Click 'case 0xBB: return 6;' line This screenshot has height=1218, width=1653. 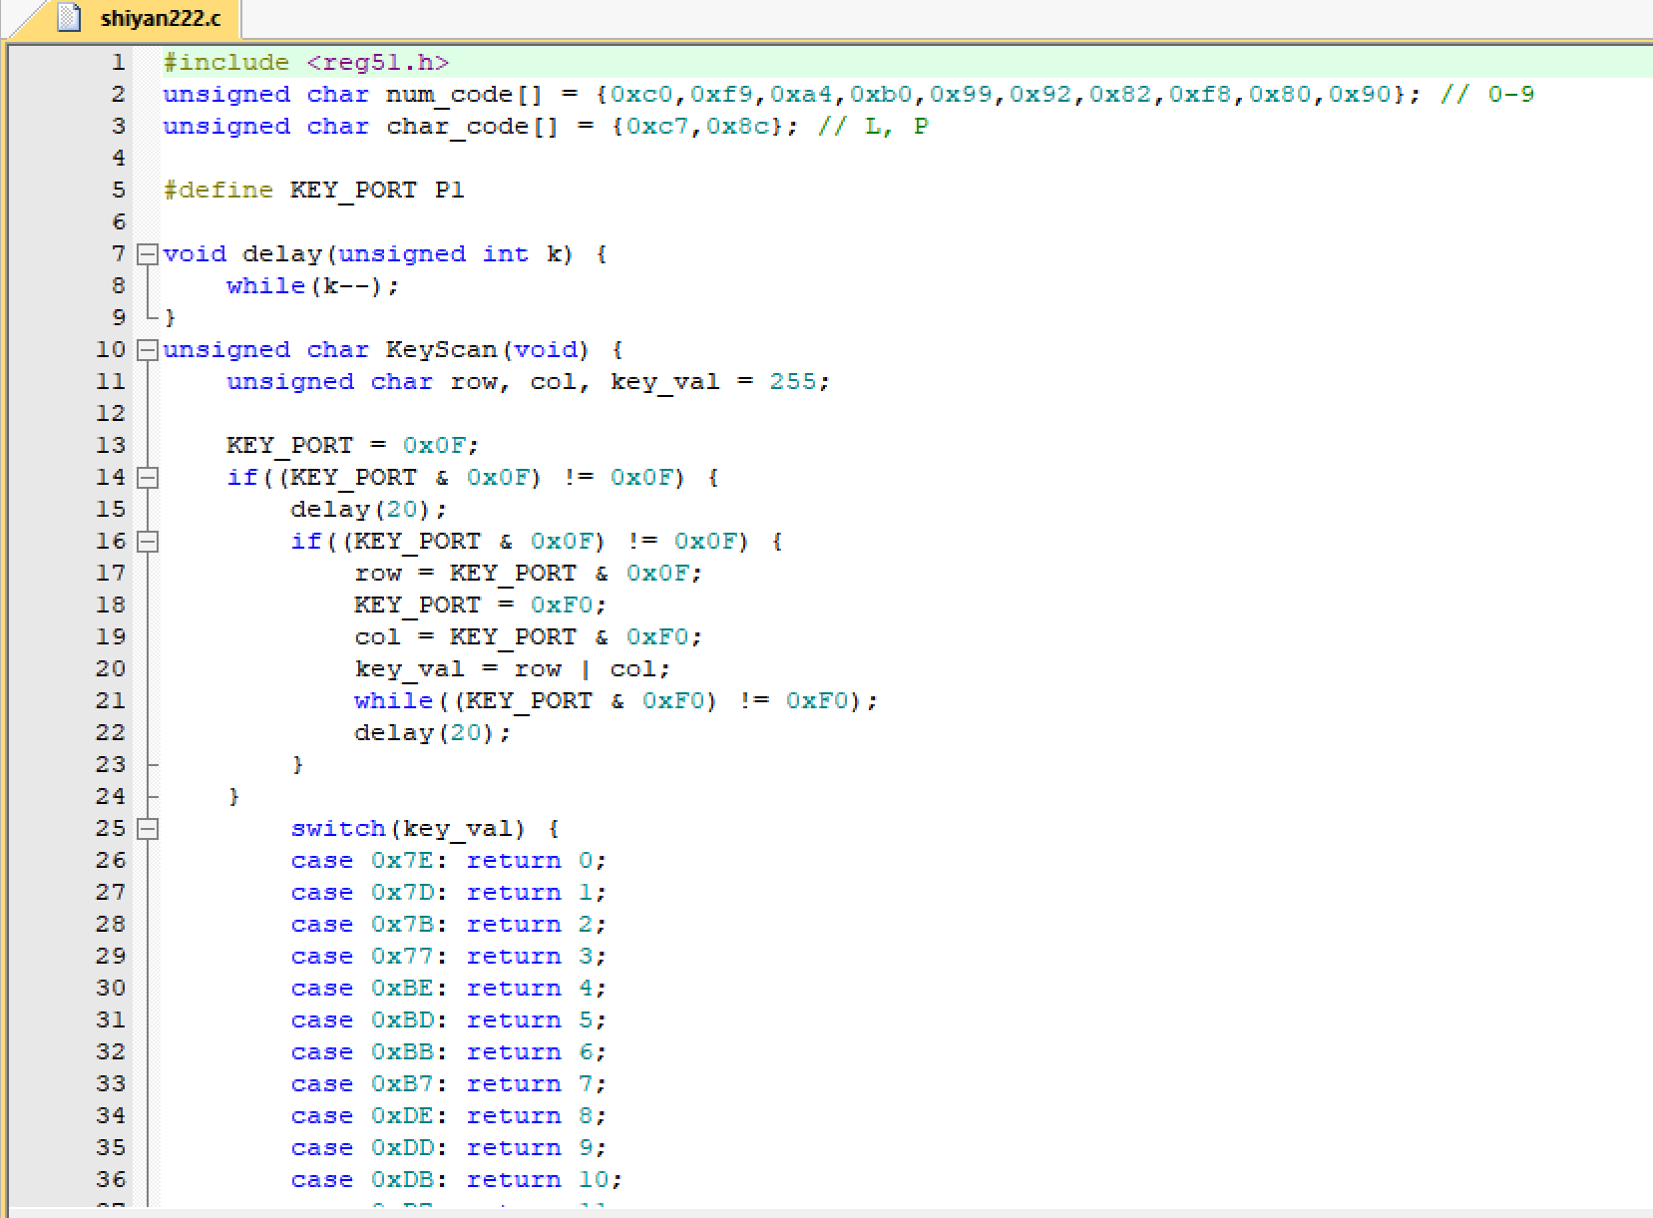tap(449, 1052)
